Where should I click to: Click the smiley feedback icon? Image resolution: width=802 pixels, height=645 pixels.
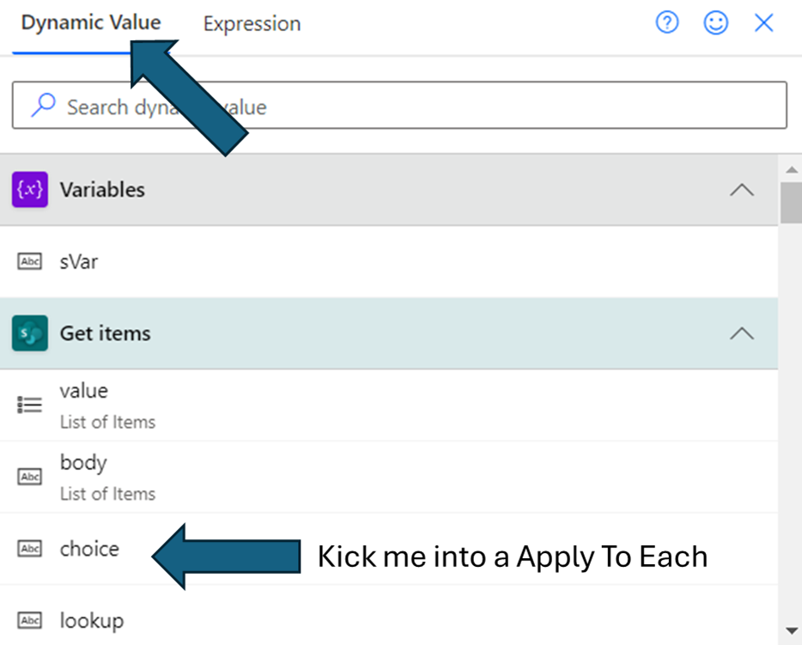(716, 23)
